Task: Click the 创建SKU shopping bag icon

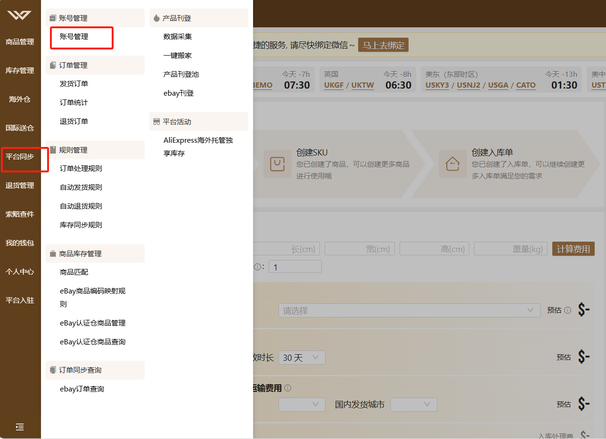Action: click(x=277, y=164)
